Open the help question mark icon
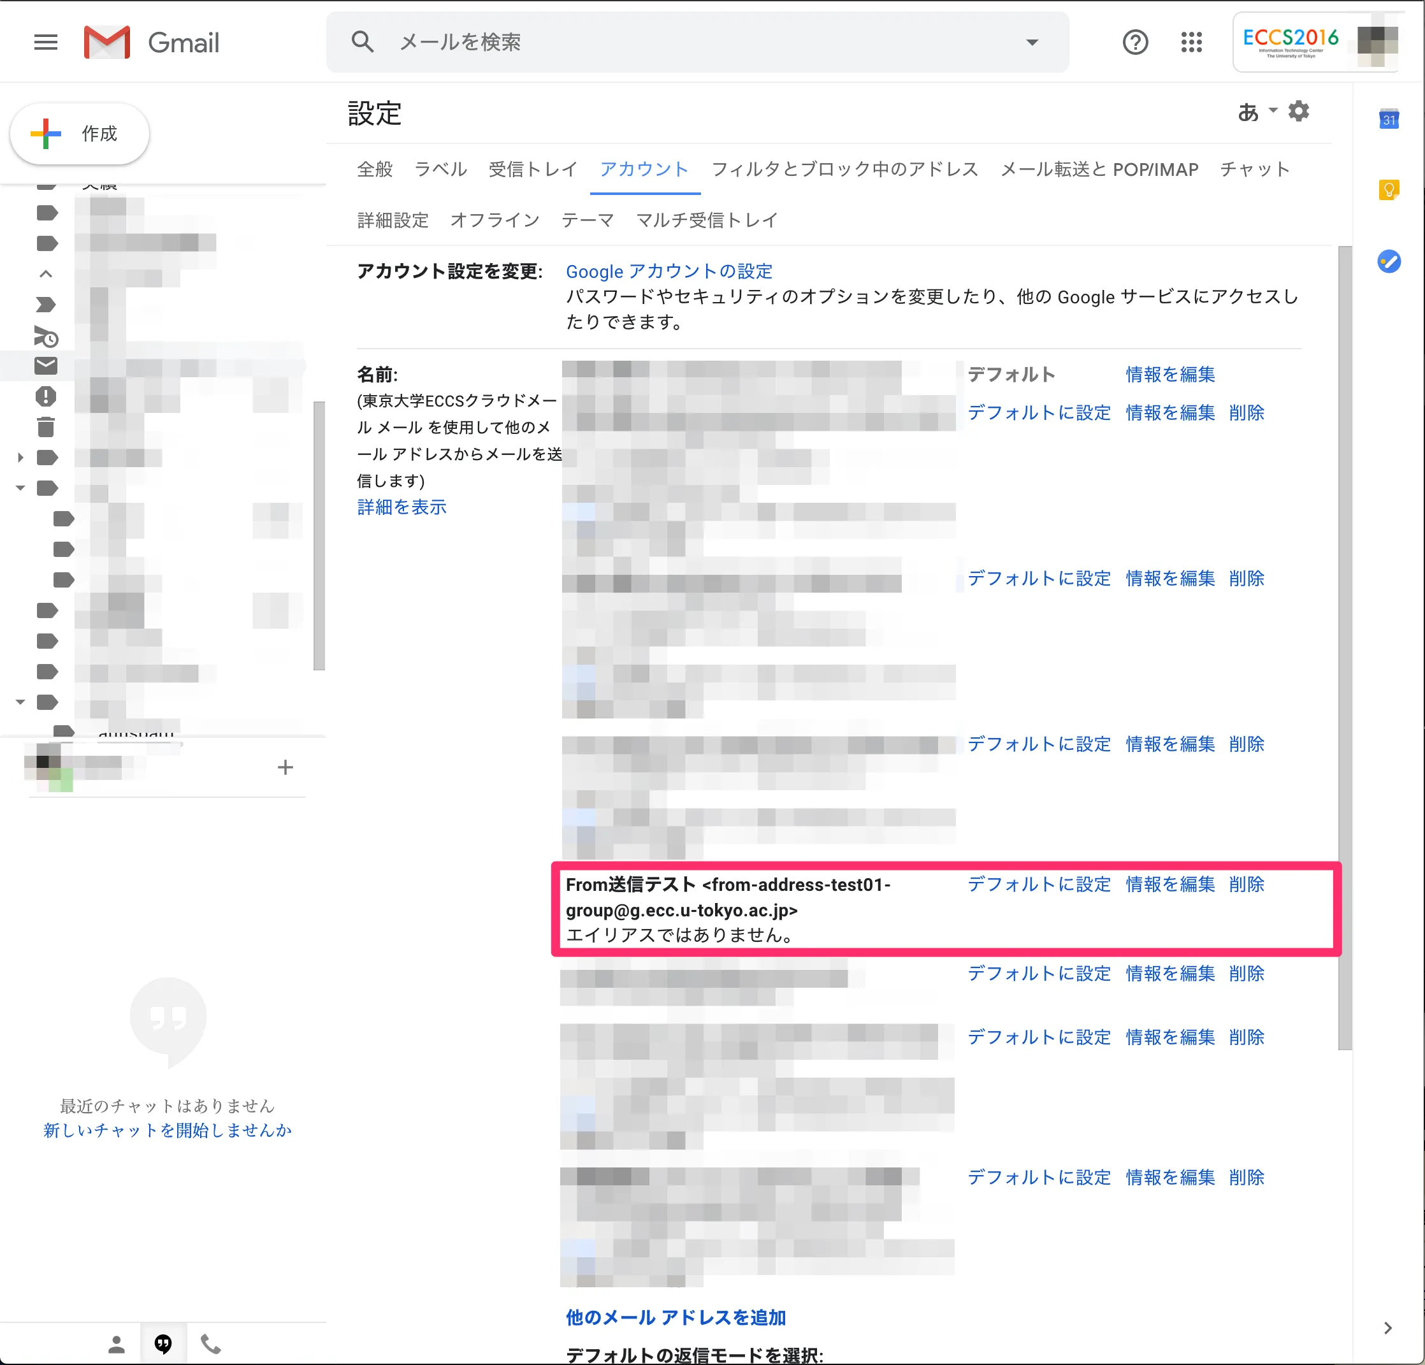The height and width of the screenshot is (1365, 1425). tap(1134, 42)
